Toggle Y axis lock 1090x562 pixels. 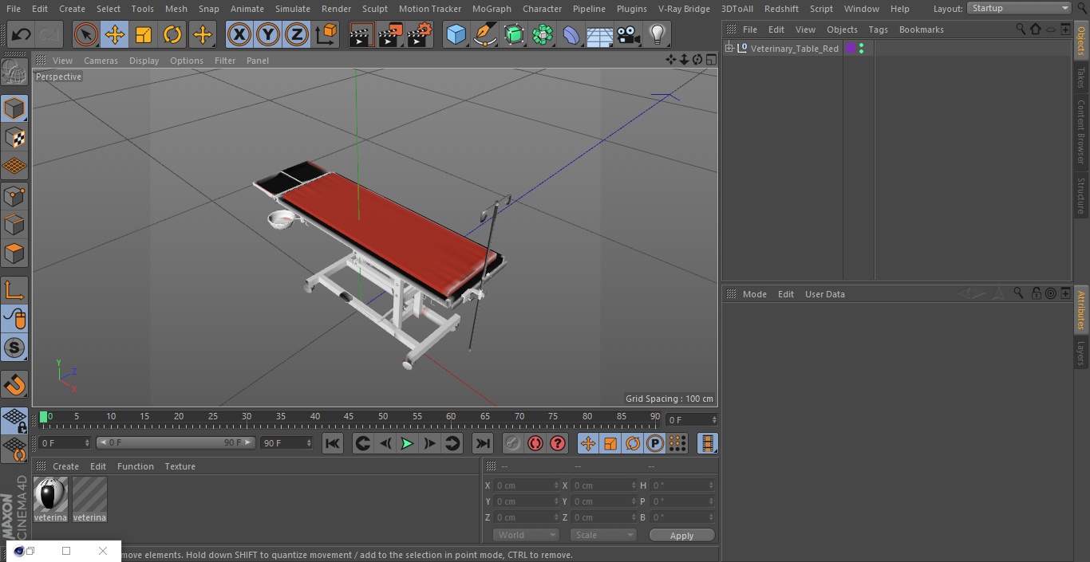click(268, 35)
